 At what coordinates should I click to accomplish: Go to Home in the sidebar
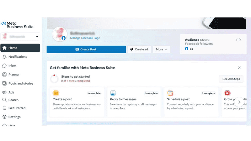(x=20, y=48)
